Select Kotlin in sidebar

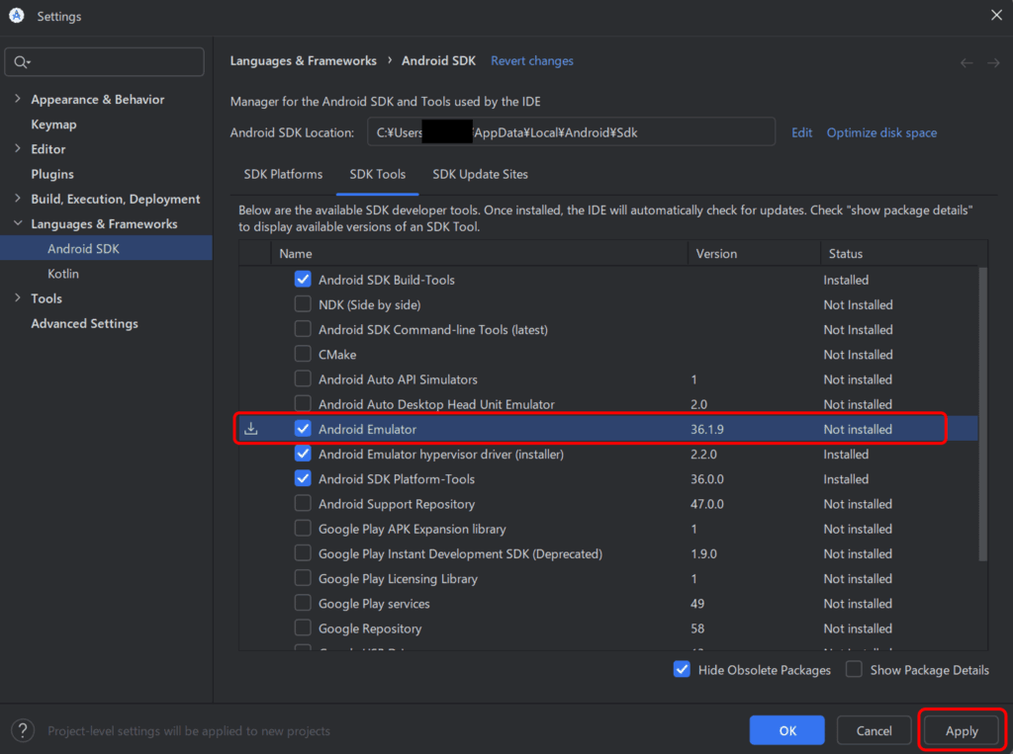[x=63, y=274]
